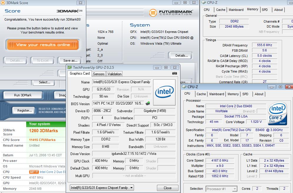293x193 pixels.
Task: Click the Level 2 cache value 6144 KBytes
Action: click(274, 171)
